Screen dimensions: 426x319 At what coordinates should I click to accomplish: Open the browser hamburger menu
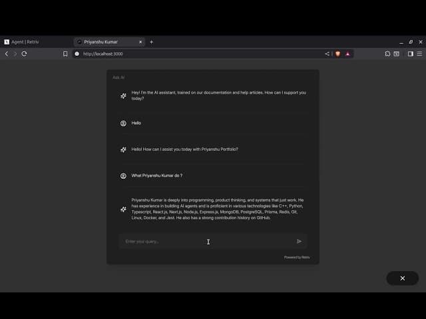tap(419, 54)
